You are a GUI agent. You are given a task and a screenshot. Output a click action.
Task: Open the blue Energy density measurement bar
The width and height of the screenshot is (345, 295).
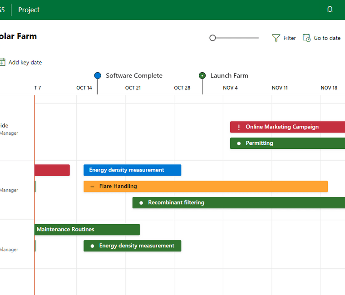point(132,170)
